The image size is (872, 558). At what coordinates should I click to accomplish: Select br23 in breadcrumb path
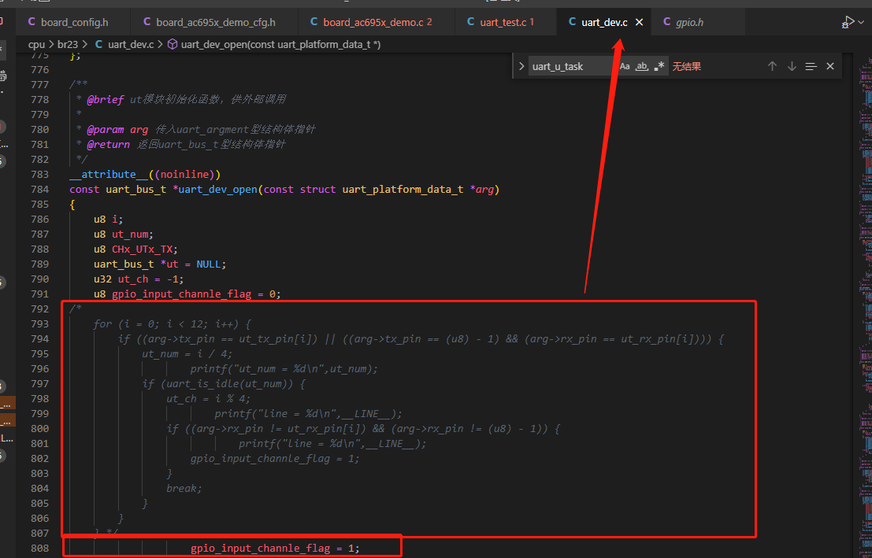point(67,44)
